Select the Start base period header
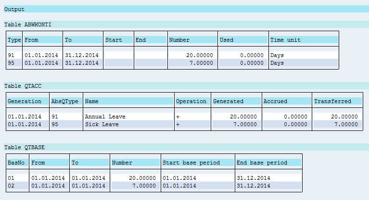Screen dimensions: 369x200 tap(197, 163)
